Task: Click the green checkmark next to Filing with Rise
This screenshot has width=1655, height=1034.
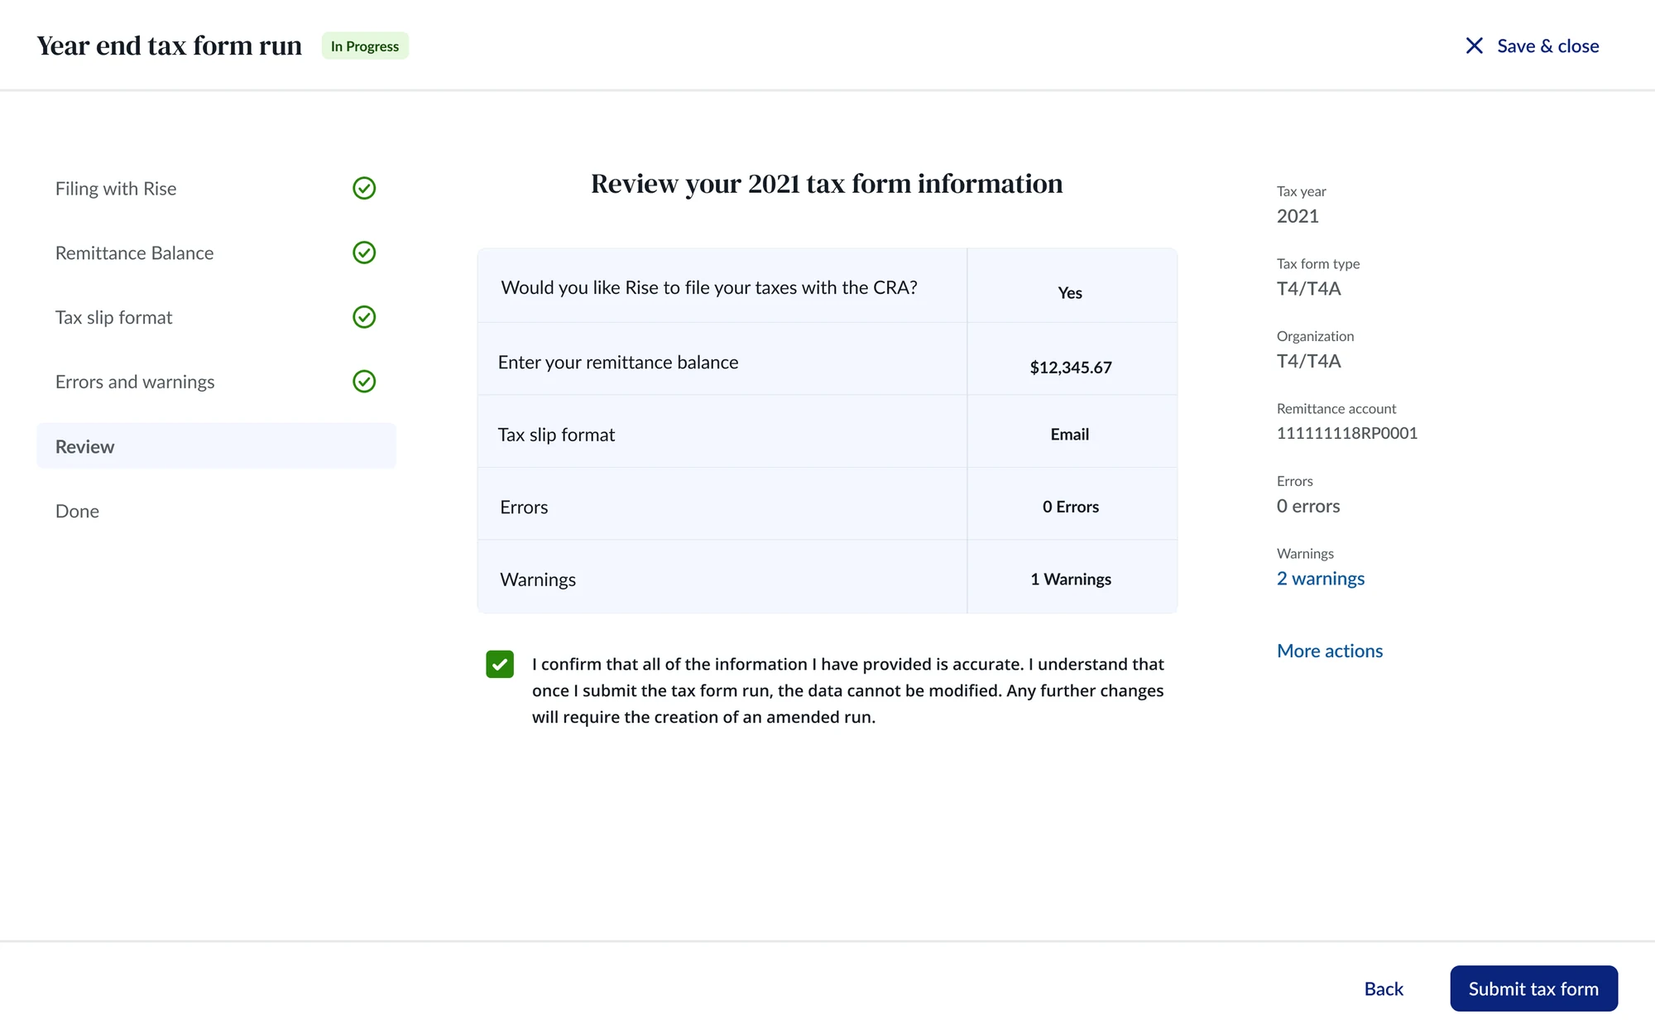Action: click(364, 188)
